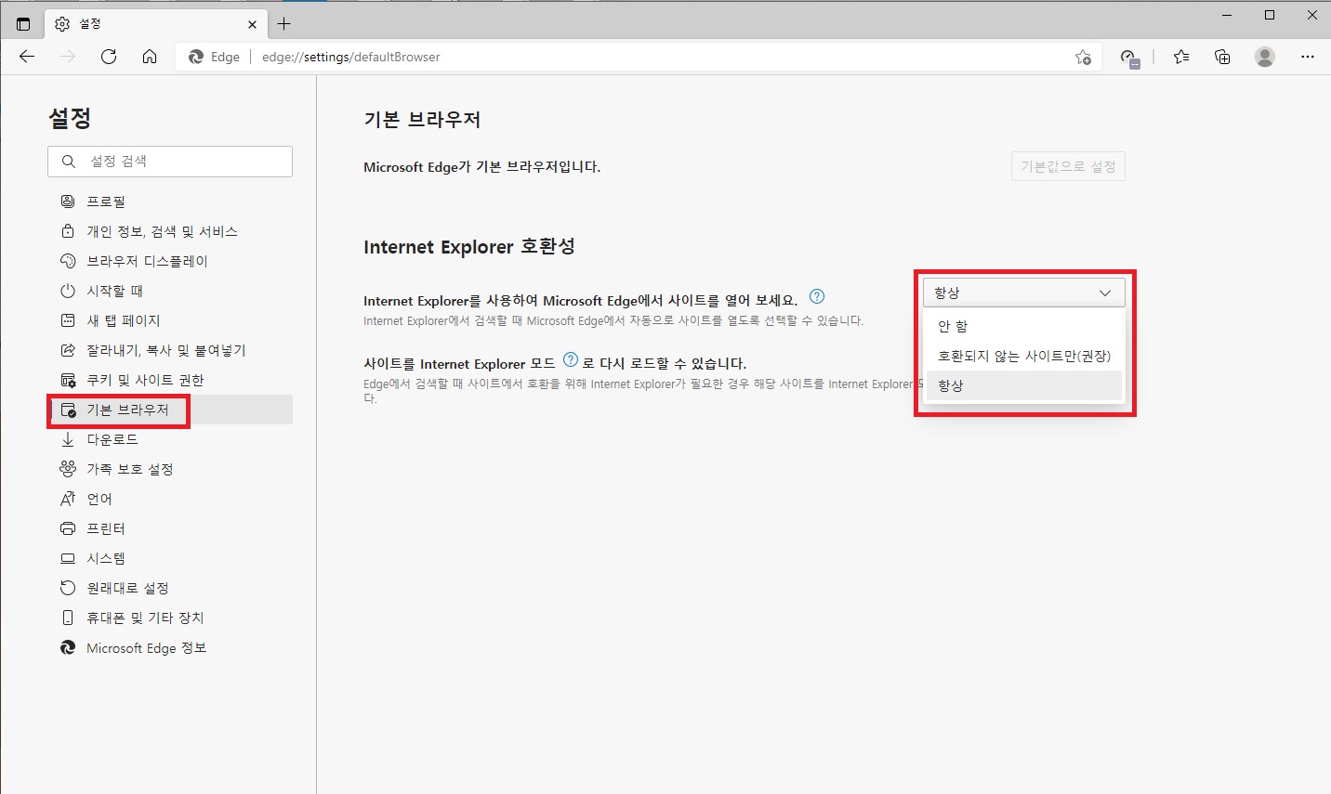Open Microsoft Edge 정보 page
The height and width of the screenshot is (794, 1331).
point(170,648)
